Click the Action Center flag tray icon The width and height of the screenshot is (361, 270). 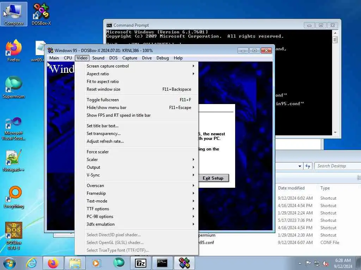point(308,263)
